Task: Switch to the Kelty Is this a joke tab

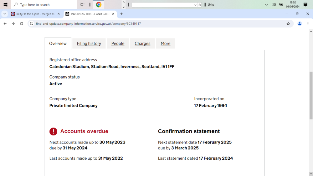Action: click(35, 14)
